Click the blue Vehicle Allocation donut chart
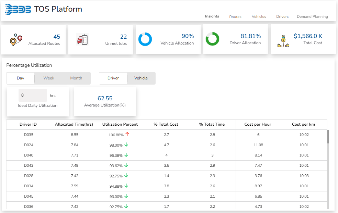This screenshot has height=213, width=338. 145,39
